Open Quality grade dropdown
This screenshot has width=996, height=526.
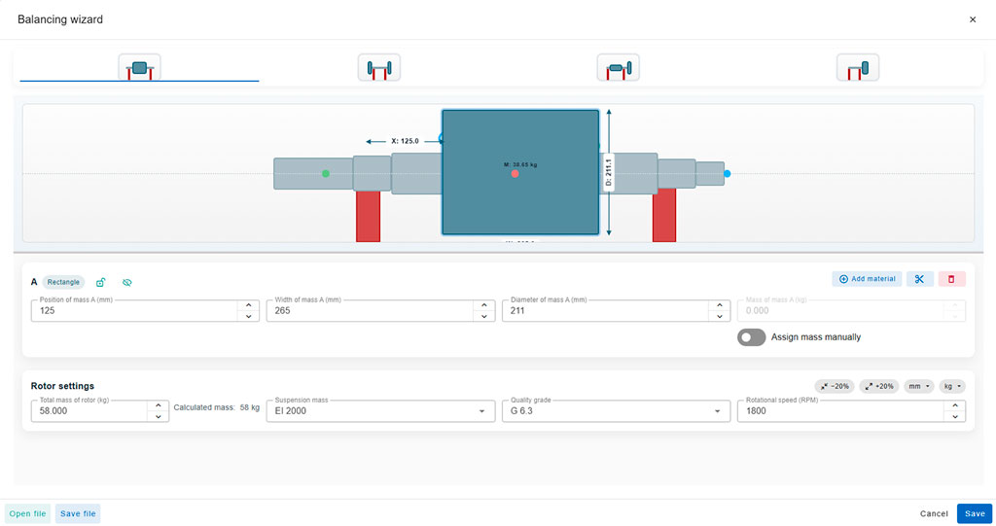pos(616,411)
